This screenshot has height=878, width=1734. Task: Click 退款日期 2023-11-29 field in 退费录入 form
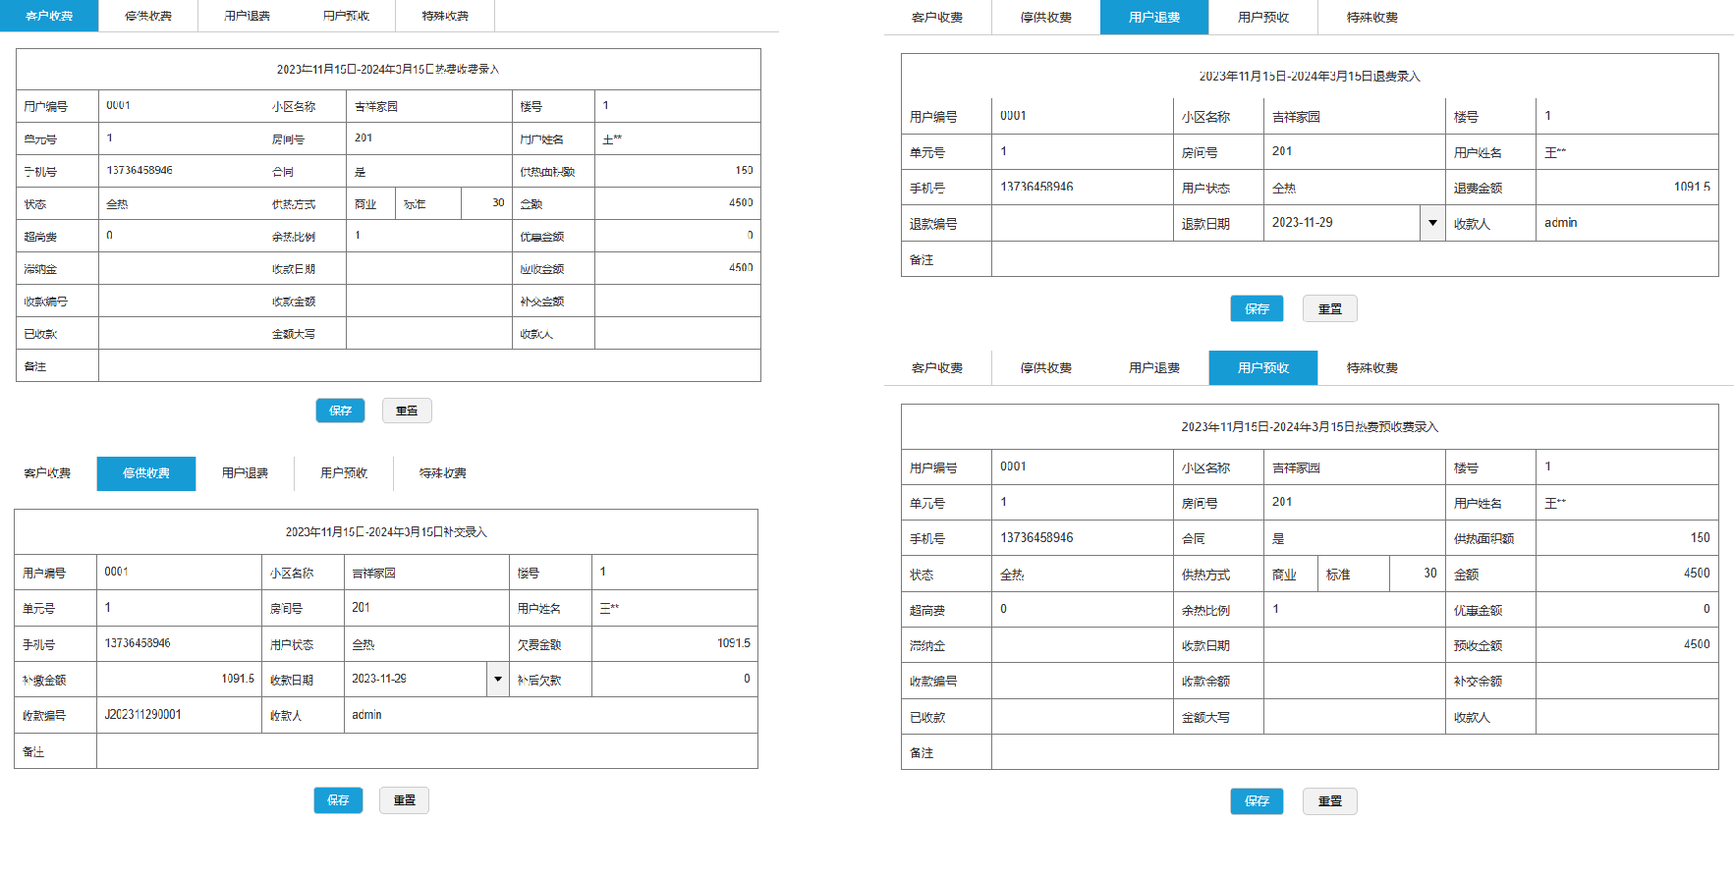(1342, 223)
